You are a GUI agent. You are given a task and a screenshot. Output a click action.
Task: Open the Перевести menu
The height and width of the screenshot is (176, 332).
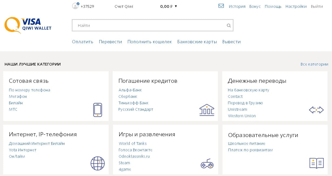click(x=110, y=42)
